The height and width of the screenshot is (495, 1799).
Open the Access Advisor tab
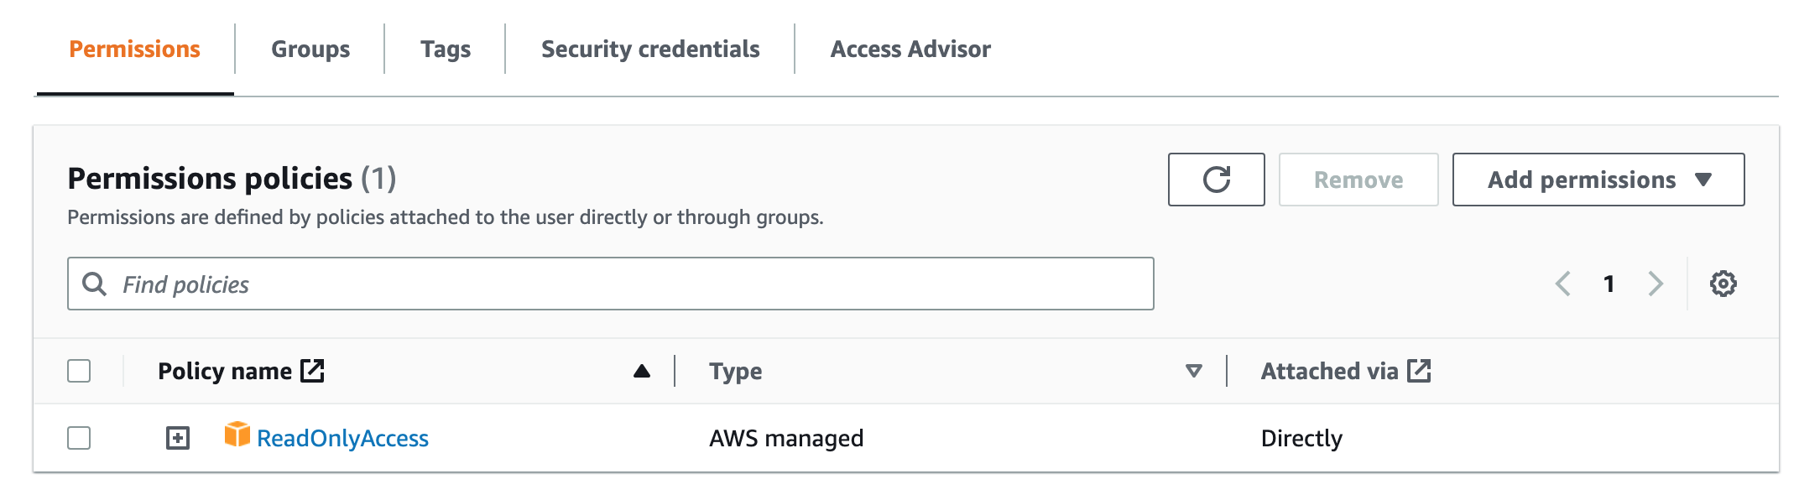pos(910,49)
